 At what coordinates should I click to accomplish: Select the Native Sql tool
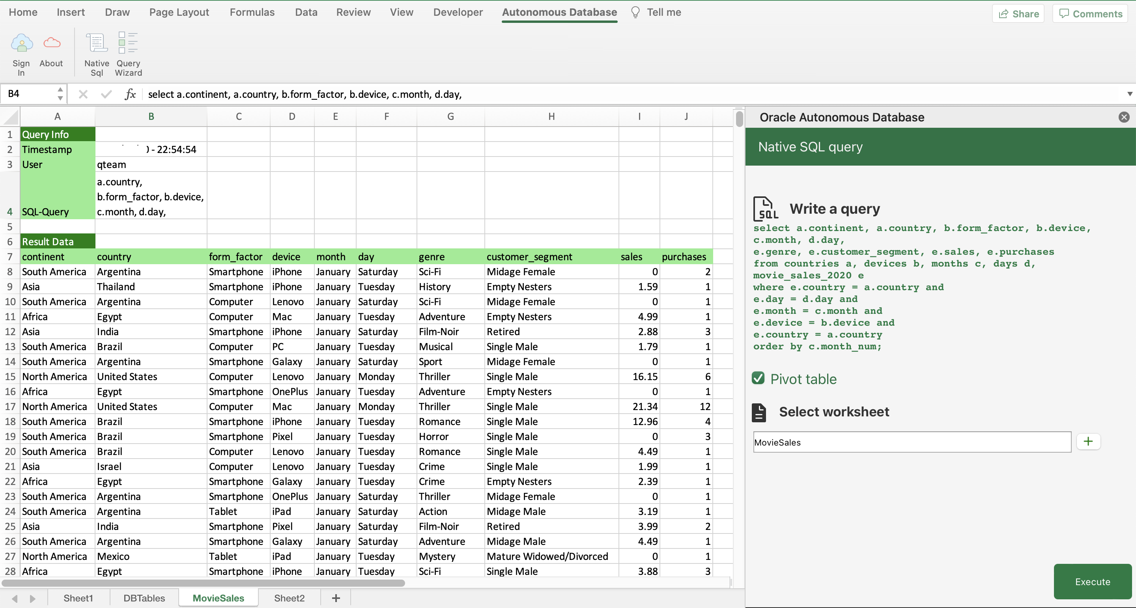coord(96,53)
